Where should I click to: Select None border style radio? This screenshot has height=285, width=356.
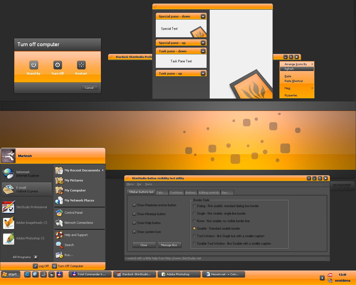click(194, 221)
